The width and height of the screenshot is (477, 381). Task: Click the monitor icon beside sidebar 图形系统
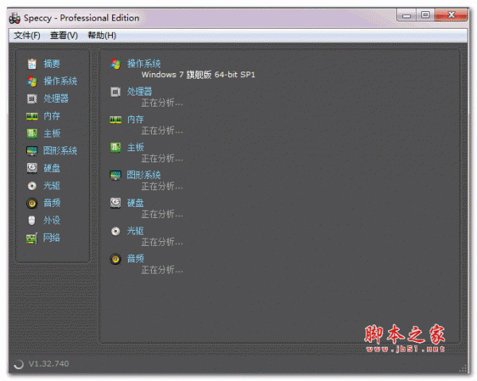click(x=32, y=151)
